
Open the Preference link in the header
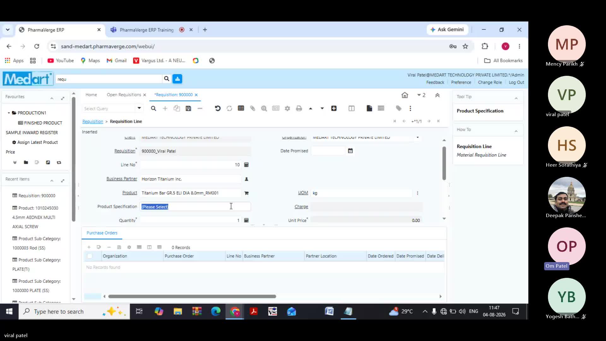(x=461, y=82)
